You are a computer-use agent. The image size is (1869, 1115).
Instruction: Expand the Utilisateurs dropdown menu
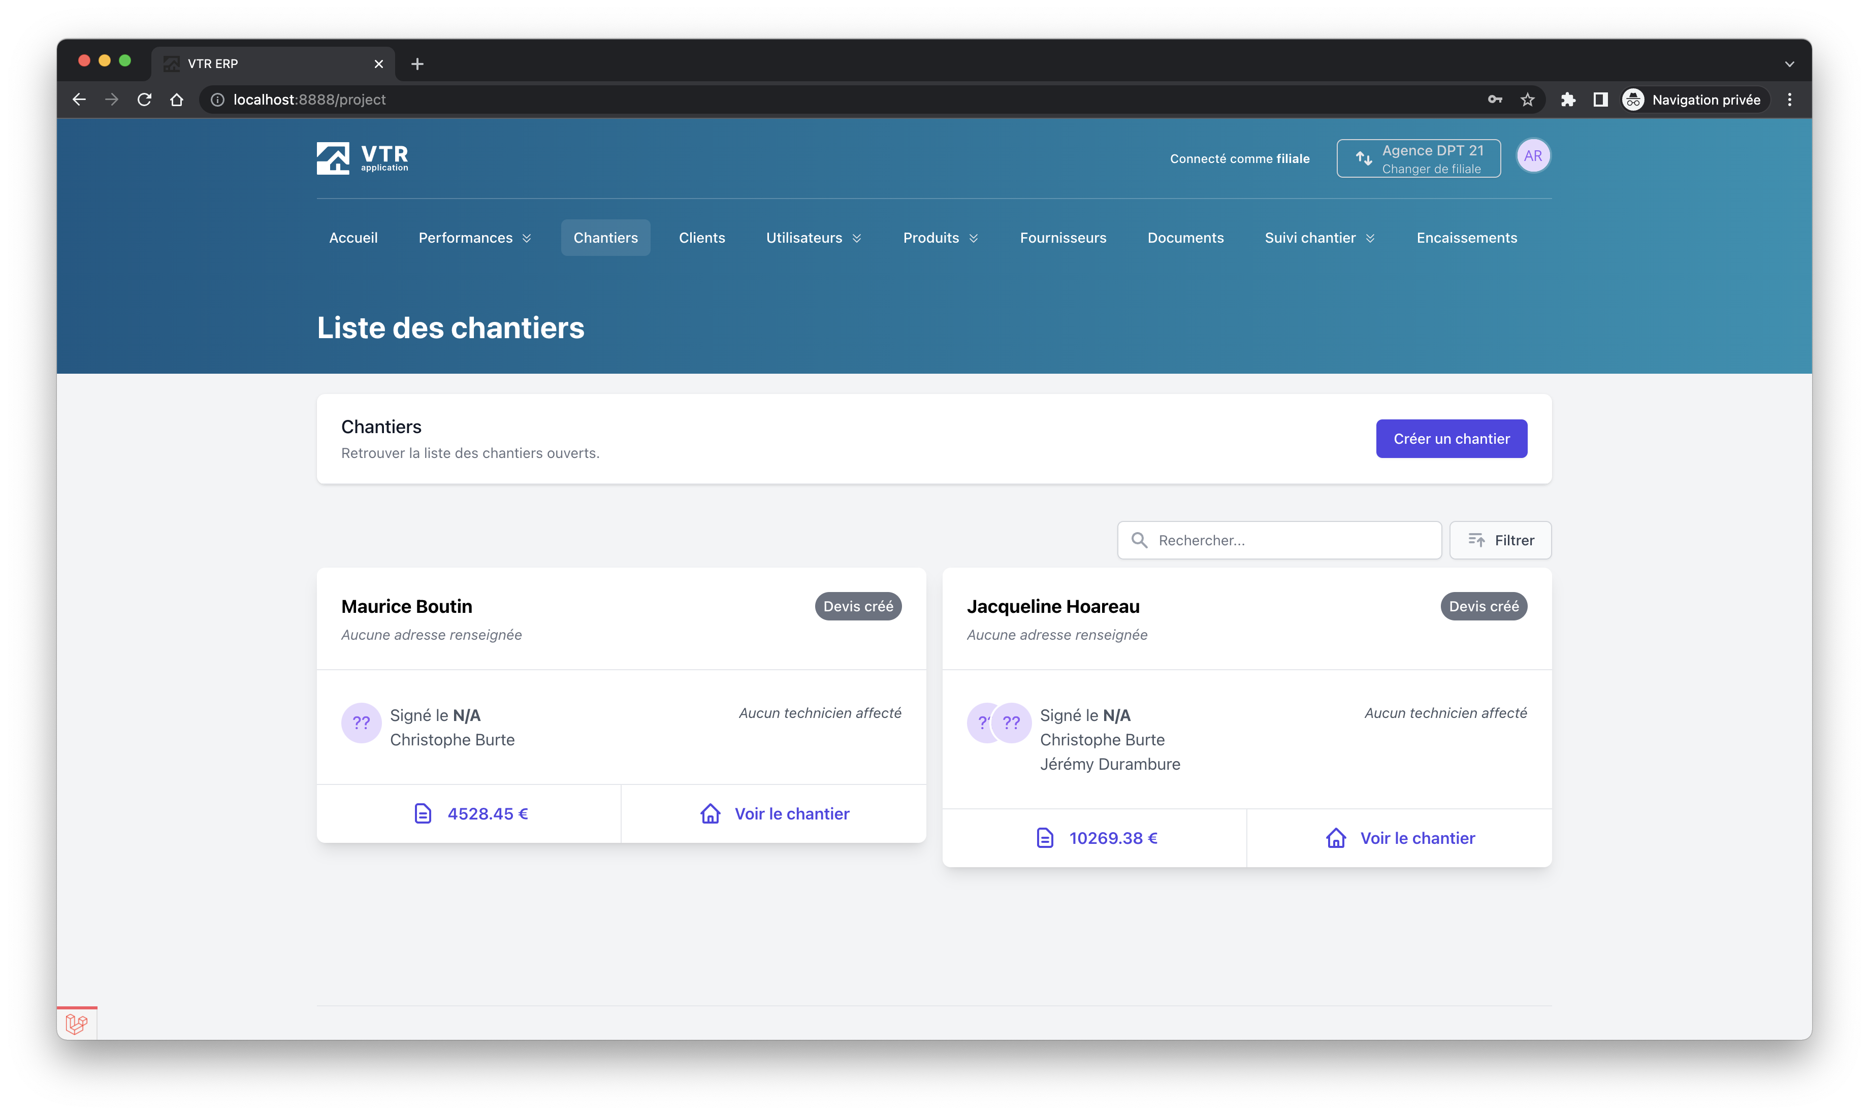[x=813, y=238]
